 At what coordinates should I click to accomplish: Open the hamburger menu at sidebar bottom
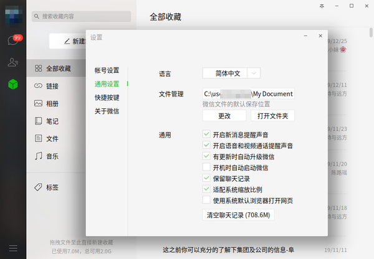(13, 248)
